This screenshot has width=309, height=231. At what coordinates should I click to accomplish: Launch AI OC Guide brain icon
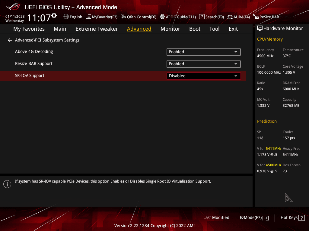point(162,17)
